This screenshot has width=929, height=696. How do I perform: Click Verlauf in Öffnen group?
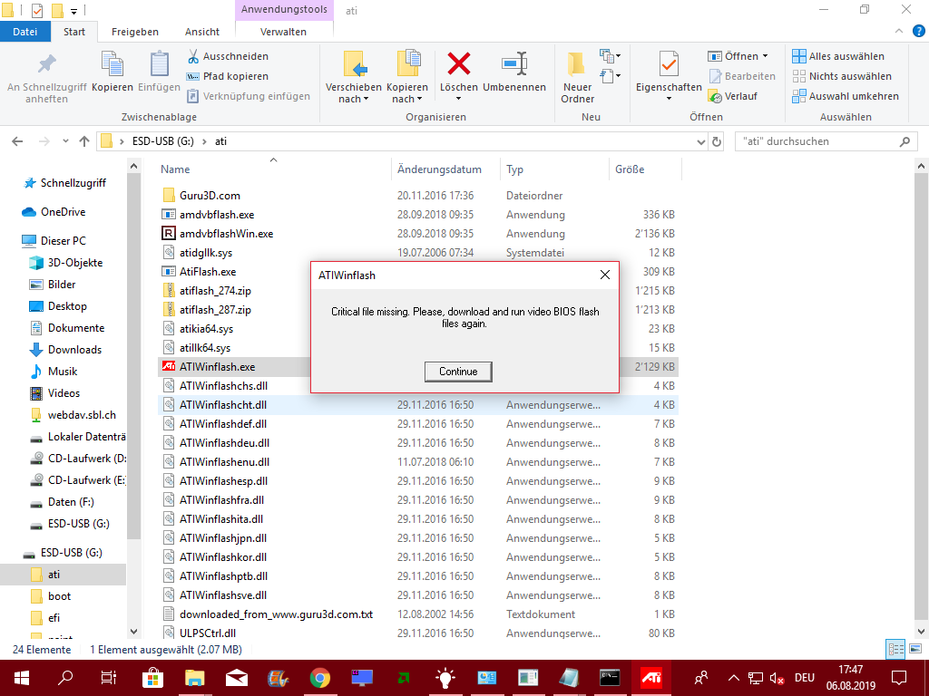pos(733,96)
